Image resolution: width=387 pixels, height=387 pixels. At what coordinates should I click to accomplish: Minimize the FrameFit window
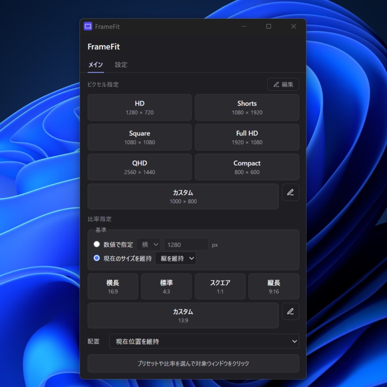244,26
